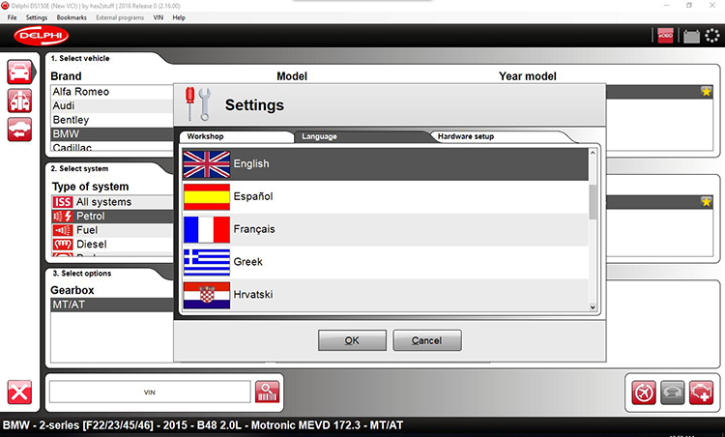Select Petrol system type
725x437 pixels.
[x=112, y=216]
